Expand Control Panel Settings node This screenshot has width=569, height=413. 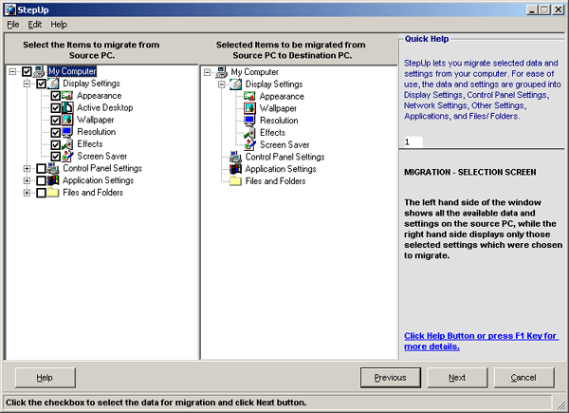coord(27,169)
